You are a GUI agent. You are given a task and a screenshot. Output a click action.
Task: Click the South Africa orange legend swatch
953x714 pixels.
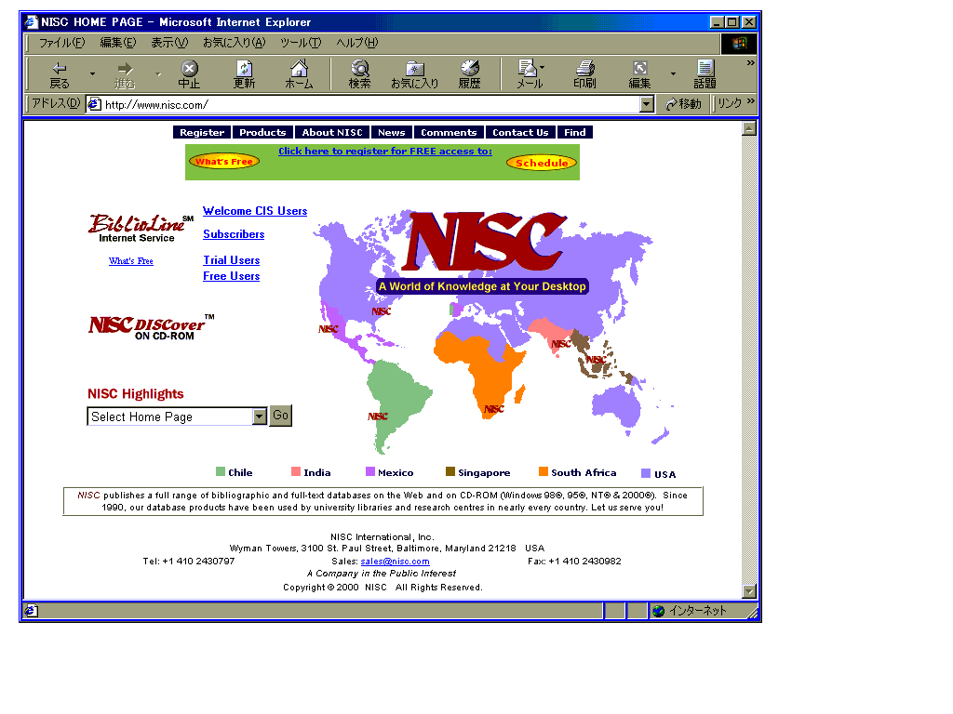[x=544, y=471]
